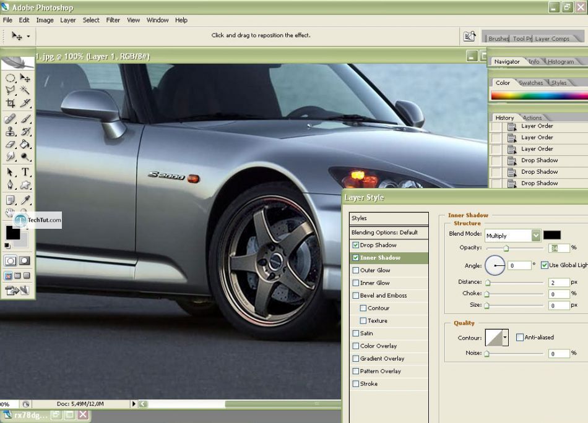Select the Healing Brush tool
Screen dimensions: 588x423
(10, 119)
